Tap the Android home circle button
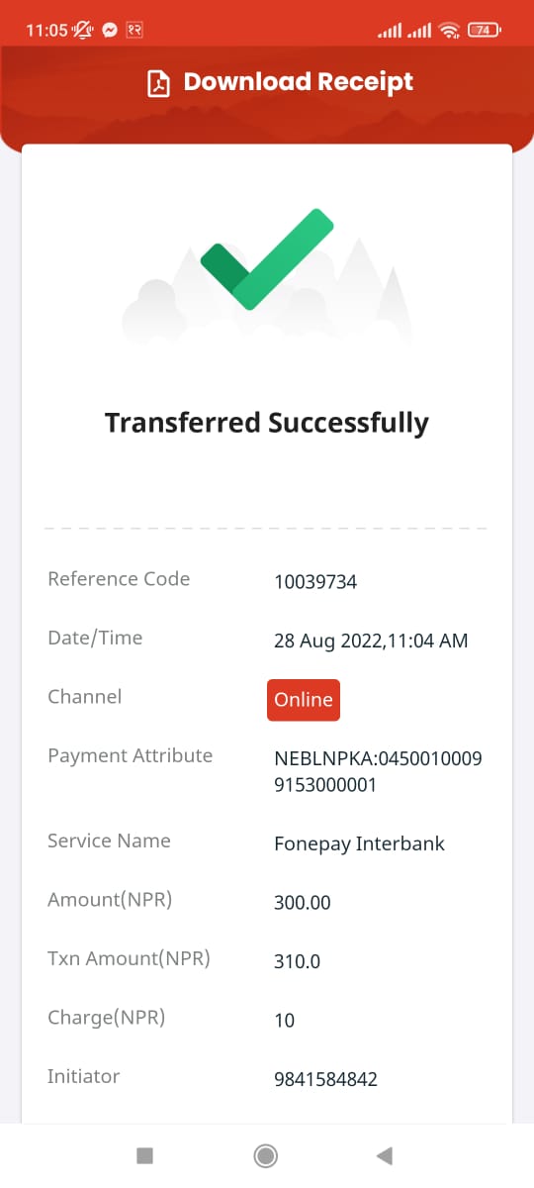 [x=265, y=1155]
